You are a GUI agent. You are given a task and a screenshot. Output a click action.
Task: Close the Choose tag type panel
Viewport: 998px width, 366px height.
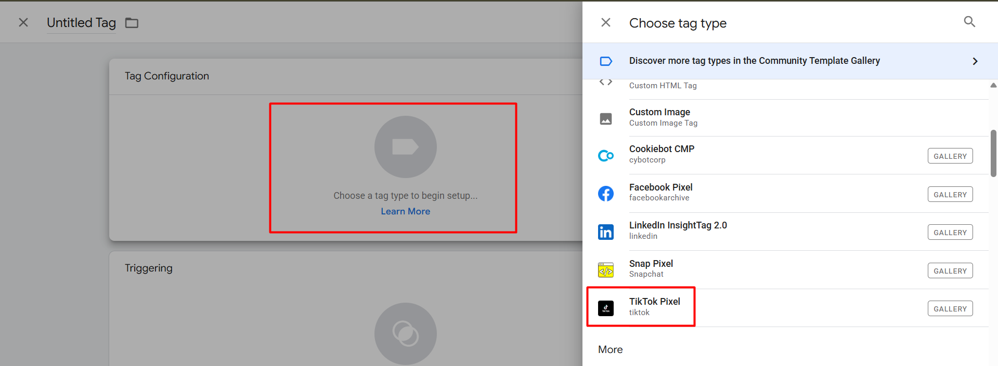coord(606,22)
